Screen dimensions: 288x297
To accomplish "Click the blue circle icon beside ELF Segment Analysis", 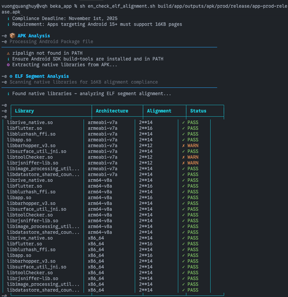I will click(11, 76).
